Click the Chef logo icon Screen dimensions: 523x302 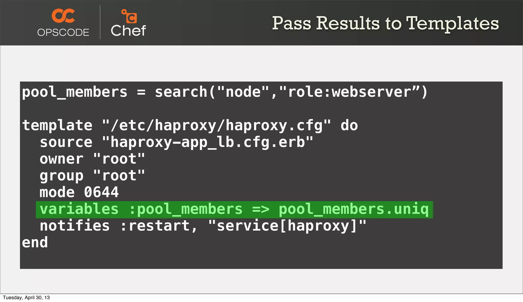pos(129,16)
